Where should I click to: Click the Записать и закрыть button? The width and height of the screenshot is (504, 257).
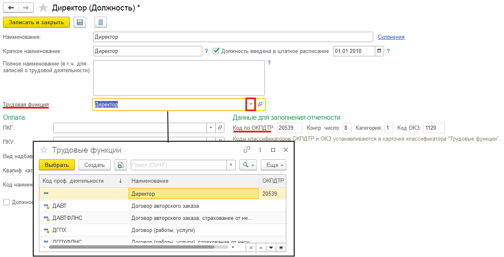[x=36, y=22]
